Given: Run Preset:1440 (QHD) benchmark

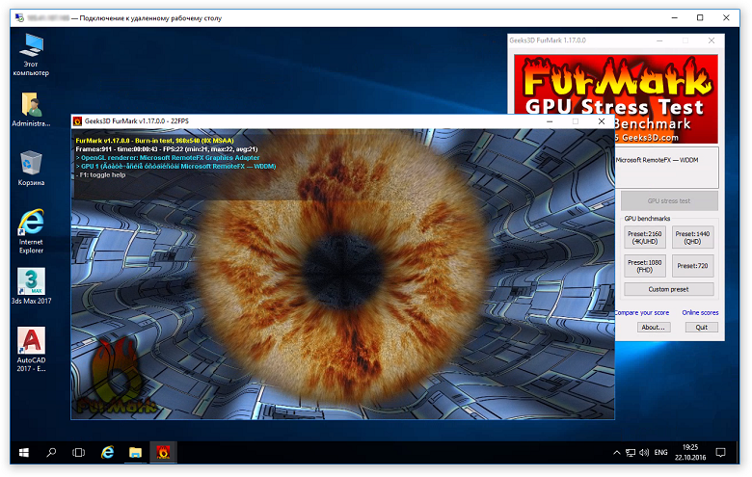Looking at the screenshot, I should [692, 237].
